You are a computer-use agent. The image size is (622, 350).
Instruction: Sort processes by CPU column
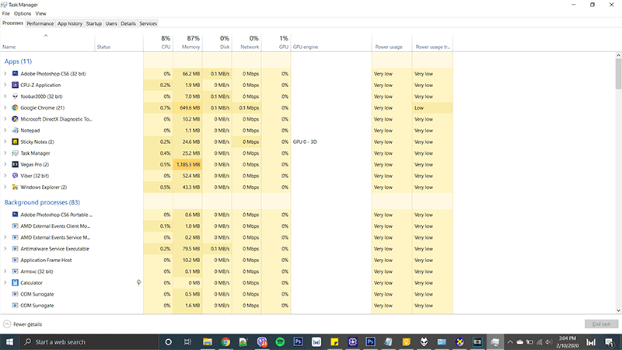[x=159, y=42]
